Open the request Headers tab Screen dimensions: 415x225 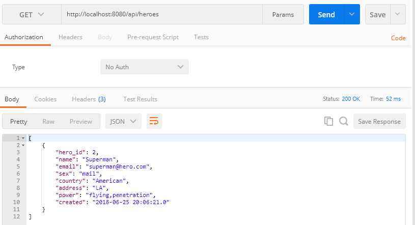coord(70,37)
